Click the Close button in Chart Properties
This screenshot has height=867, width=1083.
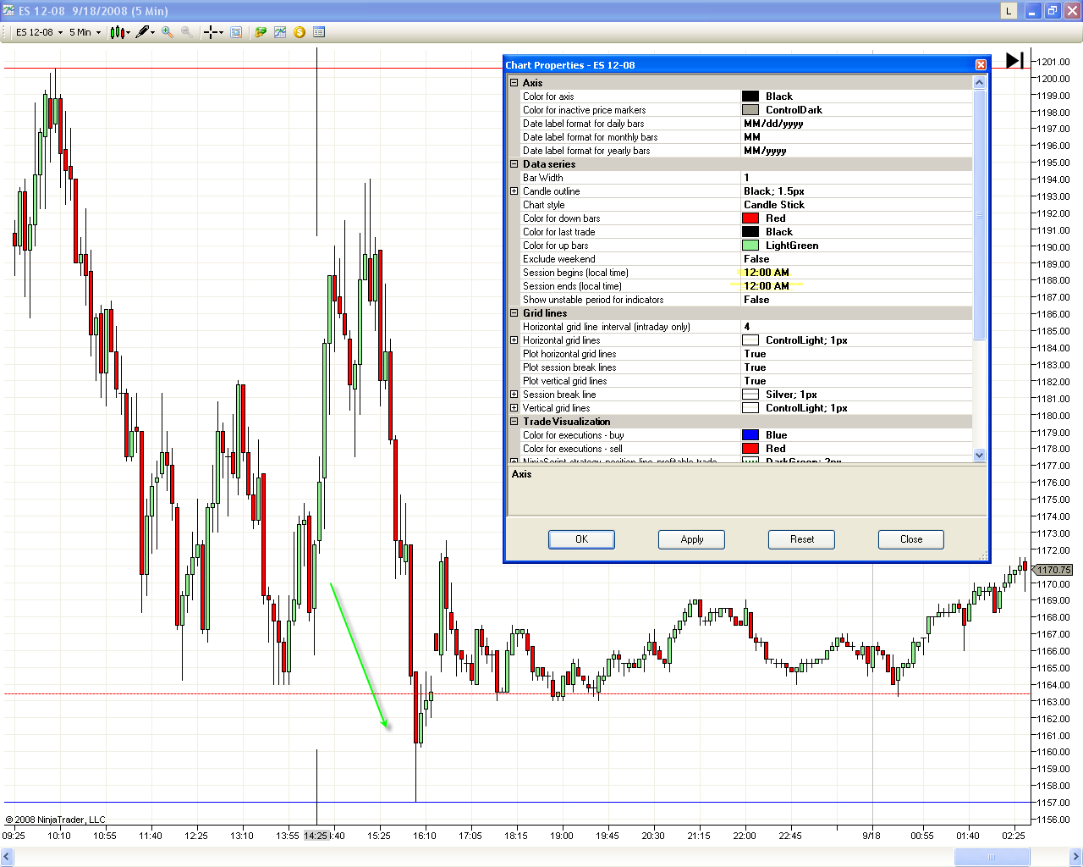tap(911, 539)
